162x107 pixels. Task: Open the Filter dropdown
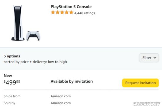pyautogui.click(x=149, y=58)
